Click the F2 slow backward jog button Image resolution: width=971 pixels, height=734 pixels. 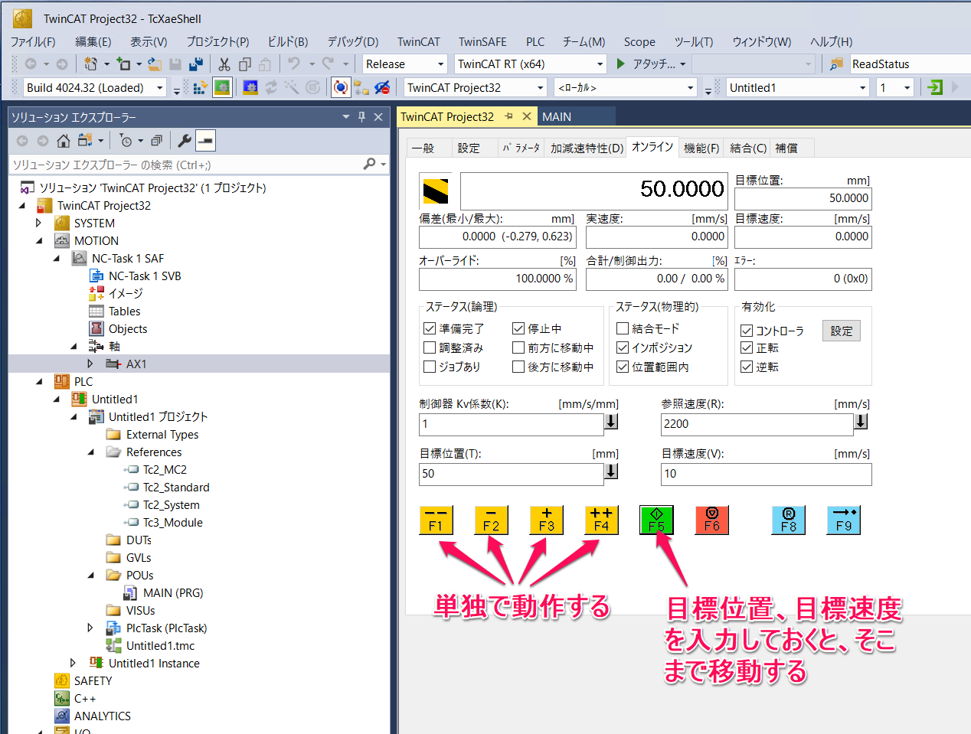491,520
